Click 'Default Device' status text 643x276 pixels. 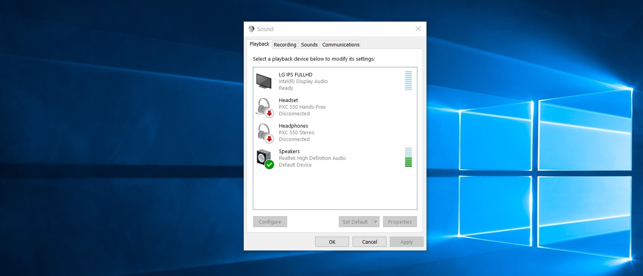pyautogui.click(x=295, y=165)
